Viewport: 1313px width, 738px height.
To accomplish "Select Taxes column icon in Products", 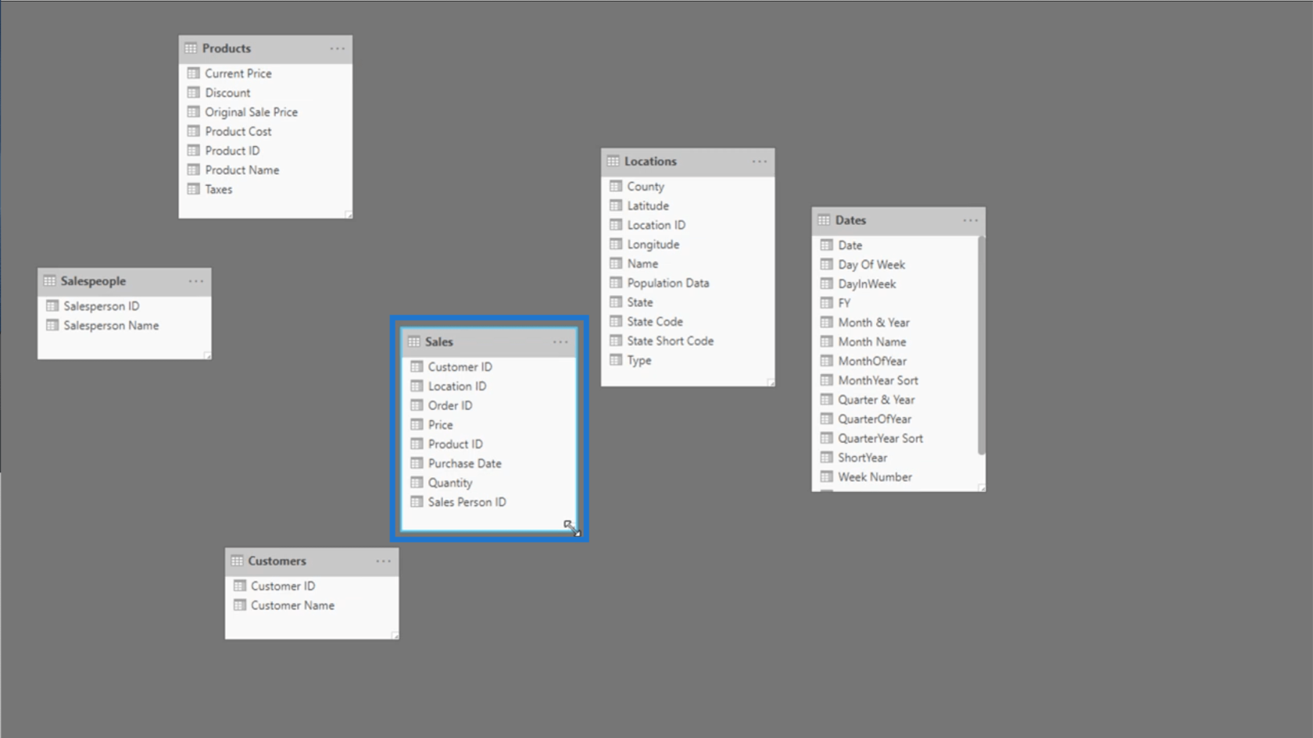I will point(194,189).
